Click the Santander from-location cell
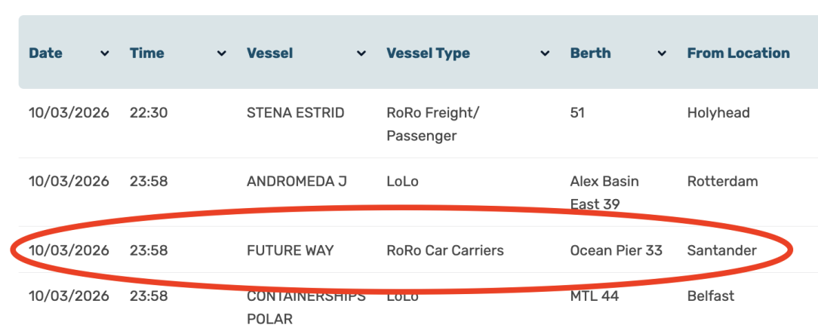 pos(721,250)
